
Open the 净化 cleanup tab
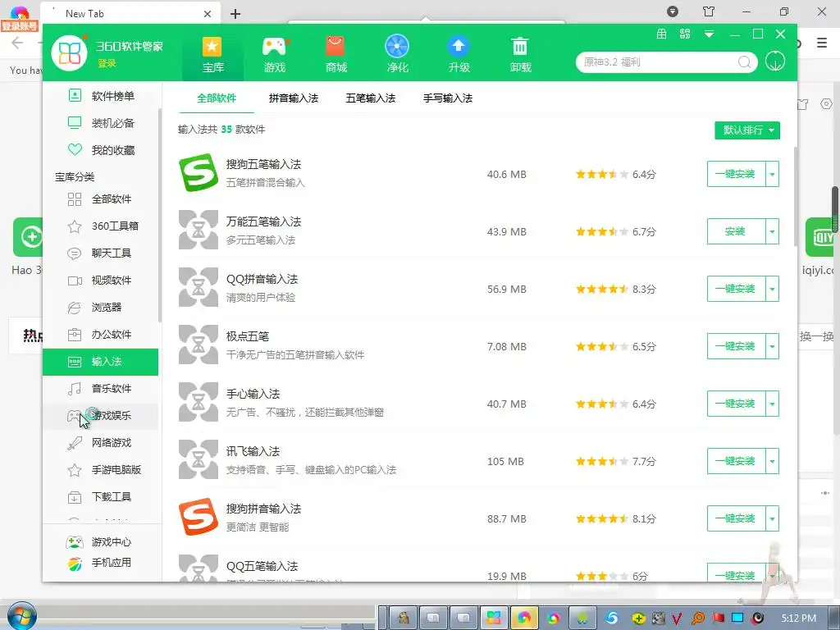(x=398, y=54)
